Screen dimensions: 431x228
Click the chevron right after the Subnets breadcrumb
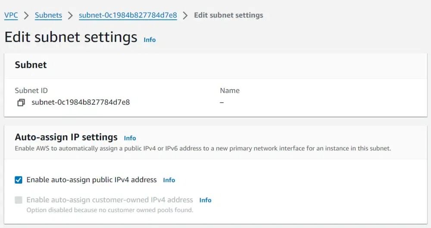70,16
